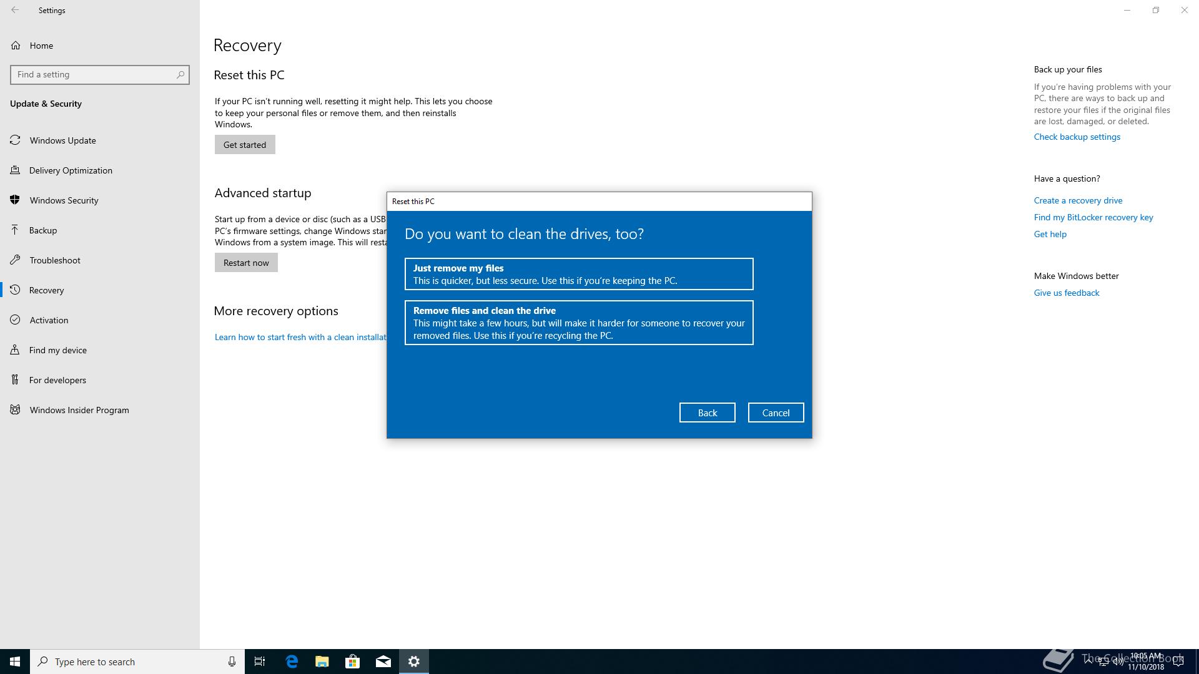The height and width of the screenshot is (674, 1199).
Task: Select Troubleshoot in the sidebar
Action: pyautogui.click(x=100, y=260)
